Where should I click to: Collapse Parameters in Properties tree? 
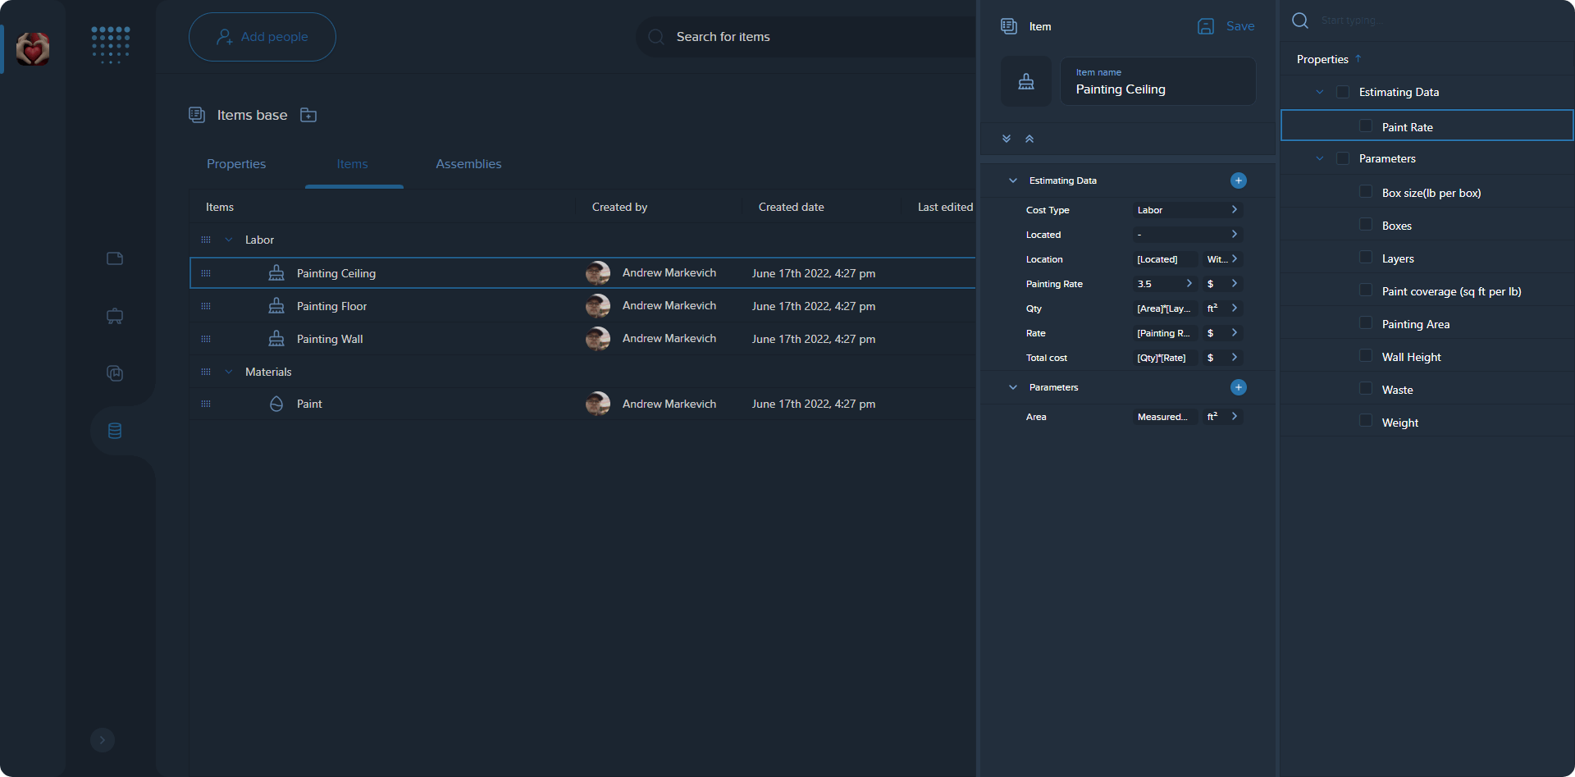(x=1320, y=158)
